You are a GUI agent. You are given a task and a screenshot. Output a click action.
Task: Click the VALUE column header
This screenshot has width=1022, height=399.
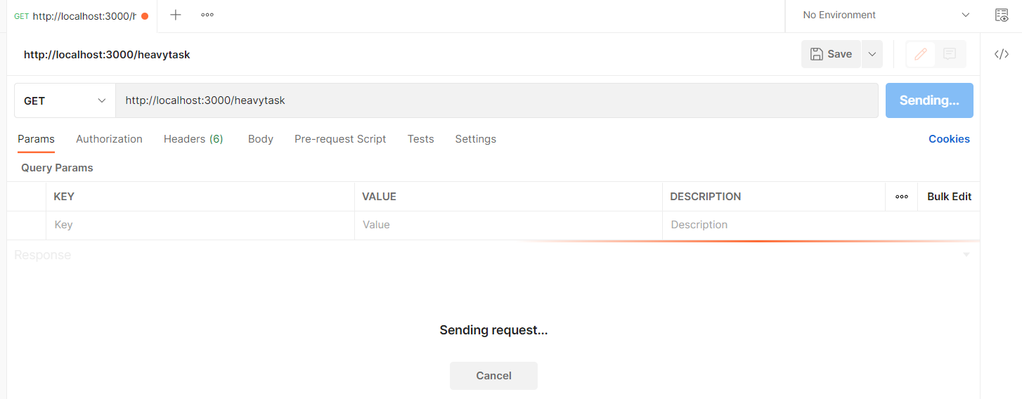pyautogui.click(x=379, y=197)
